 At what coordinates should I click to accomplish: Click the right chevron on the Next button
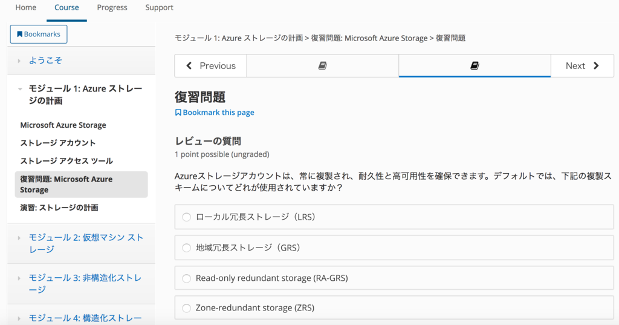click(596, 66)
